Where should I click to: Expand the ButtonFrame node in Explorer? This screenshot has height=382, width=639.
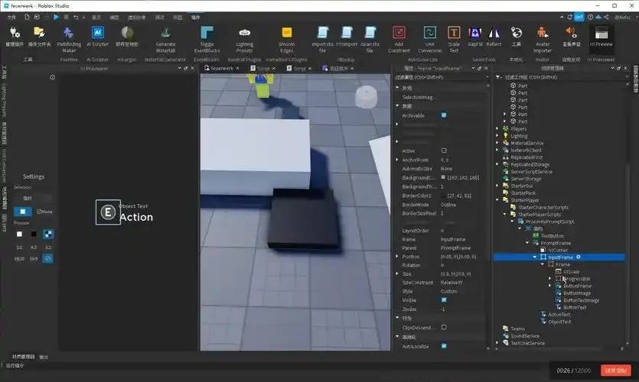pyautogui.click(x=549, y=286)
